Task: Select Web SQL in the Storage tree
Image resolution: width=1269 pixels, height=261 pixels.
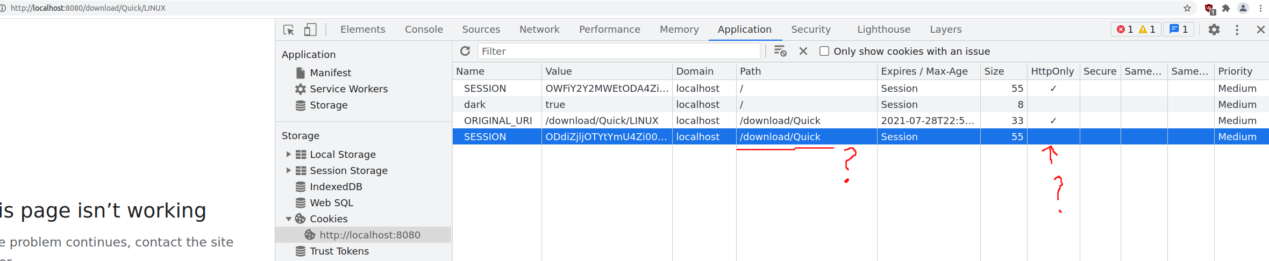Action: coord(331,202)
